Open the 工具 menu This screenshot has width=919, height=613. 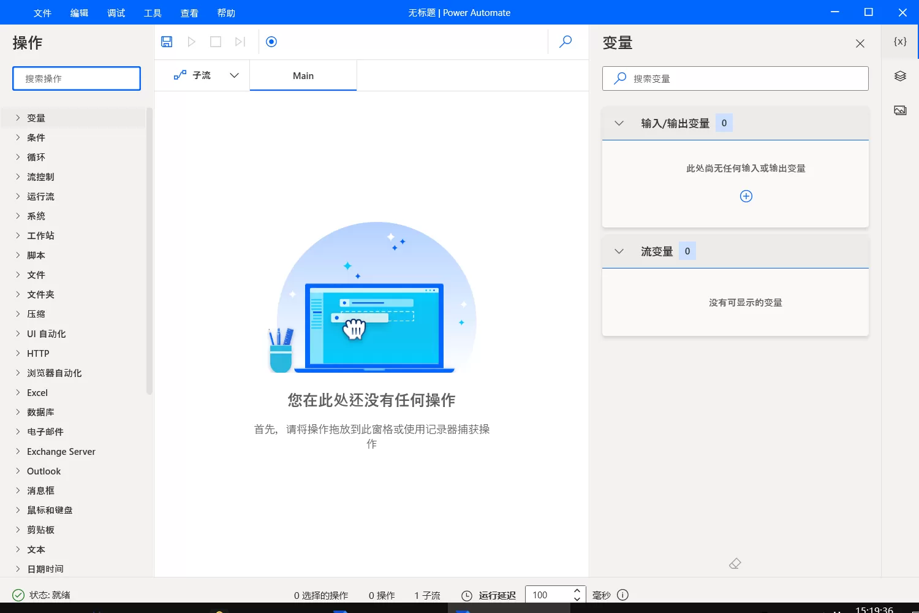pyautogui.click(x=153, y=12)
